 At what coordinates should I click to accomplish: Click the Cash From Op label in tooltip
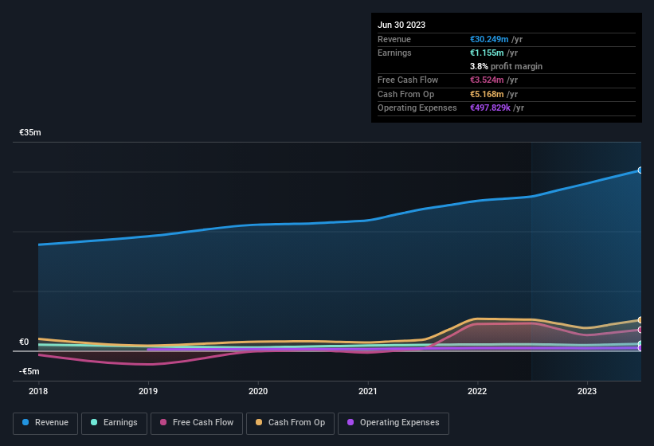[405, 94]
